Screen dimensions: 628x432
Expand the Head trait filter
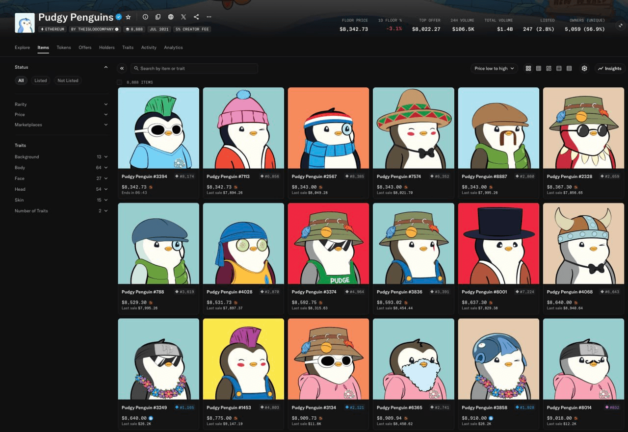point(61,189)
